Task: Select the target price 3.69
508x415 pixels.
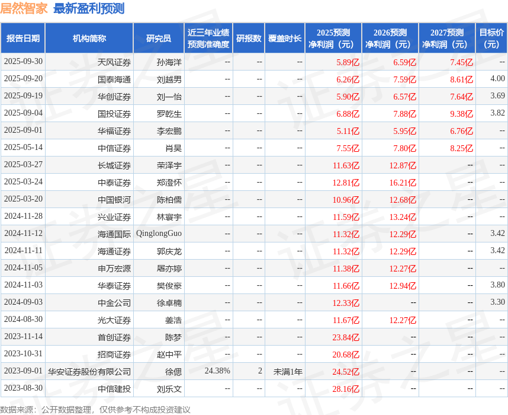Action: (x=497, y=95)
